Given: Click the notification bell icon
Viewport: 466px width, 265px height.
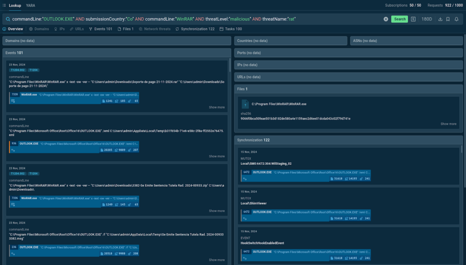Looking at the screenshot, I should [456, 19].
